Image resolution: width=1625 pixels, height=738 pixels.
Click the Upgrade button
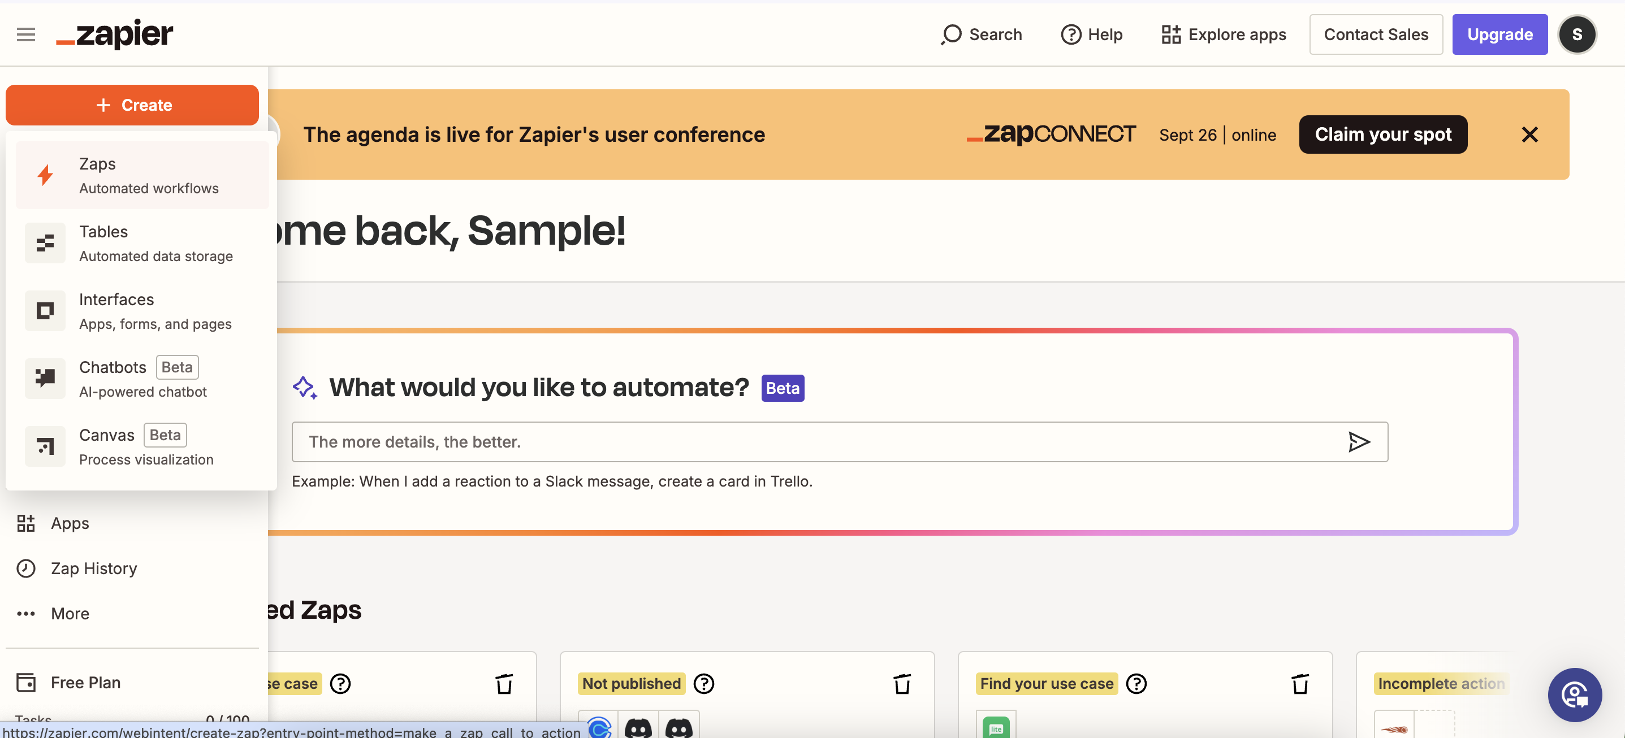coord(1499,34)
